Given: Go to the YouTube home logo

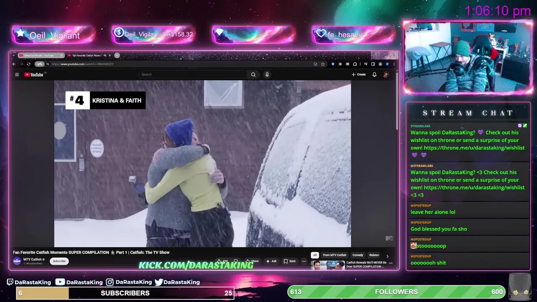Looking at the screenshot, I should pos(34,75).
